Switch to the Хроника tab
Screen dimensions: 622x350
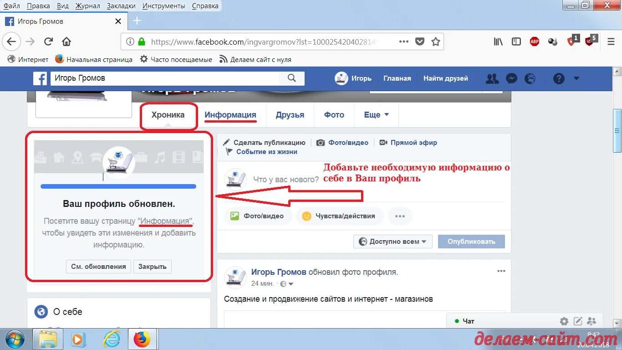(x=168, y=115)
